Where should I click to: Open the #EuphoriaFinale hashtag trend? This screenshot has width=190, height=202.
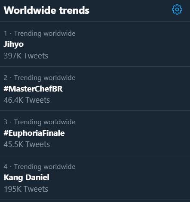34,133
